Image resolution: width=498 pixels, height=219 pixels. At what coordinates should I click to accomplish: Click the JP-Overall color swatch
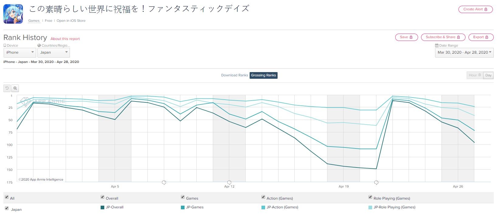pyautogui.click(x=102, y=207)
